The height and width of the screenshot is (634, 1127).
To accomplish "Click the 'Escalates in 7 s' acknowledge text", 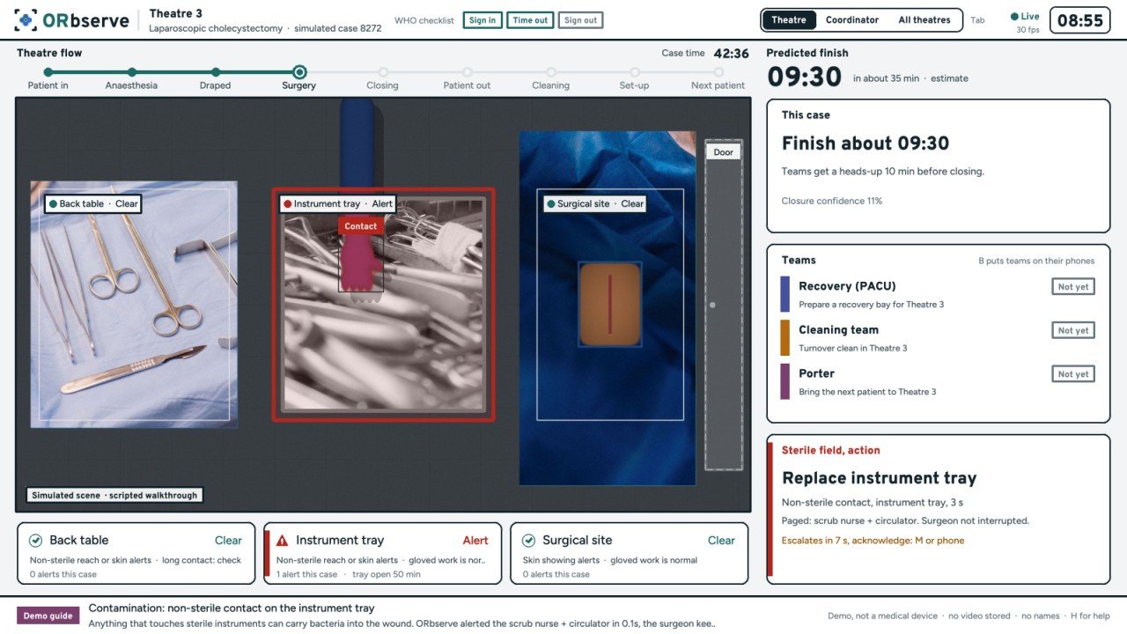I will [873, 541].
